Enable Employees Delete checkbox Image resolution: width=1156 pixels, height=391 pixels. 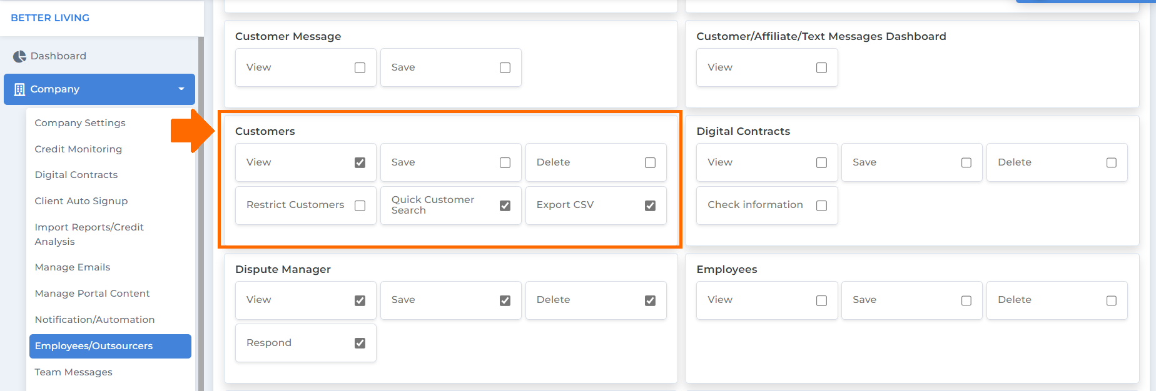coord(1112,300)
